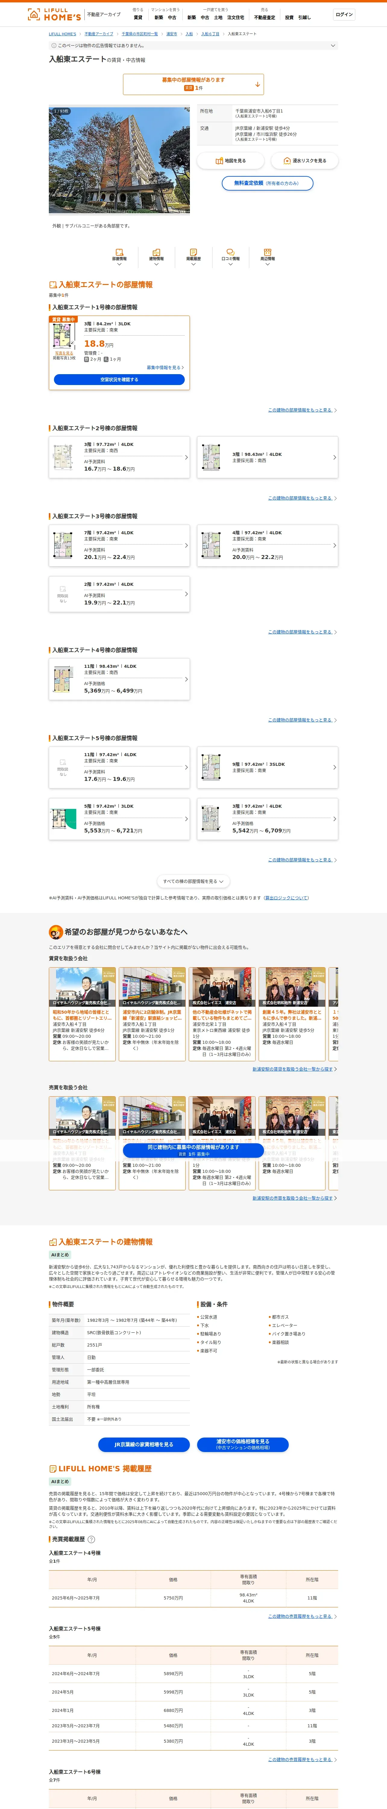Image resolution: width=387 pixels, height=1809 pixels.
Task: Open 算出ロジックについて link
Action: [x=287, y=898]
